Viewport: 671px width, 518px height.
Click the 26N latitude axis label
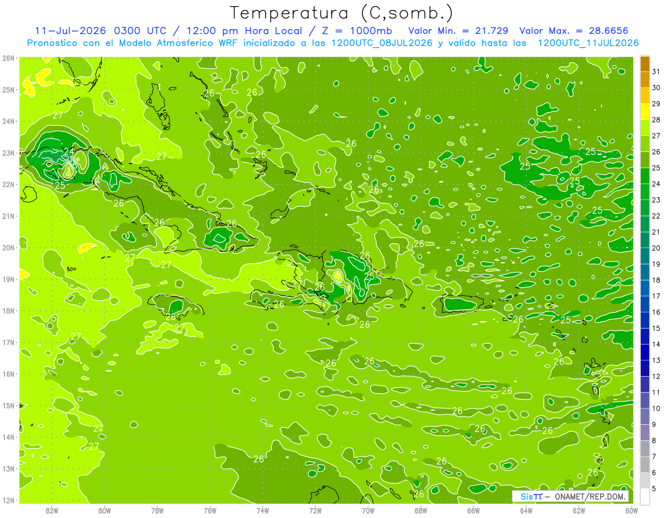[x=8, y=58]
